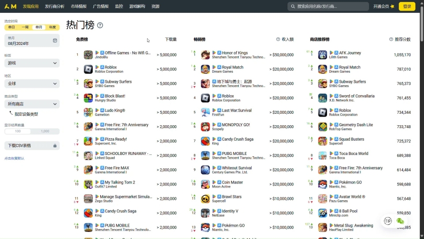Show 1,000 results option
This screenshot has height=239, width=424.
point(45,131)
